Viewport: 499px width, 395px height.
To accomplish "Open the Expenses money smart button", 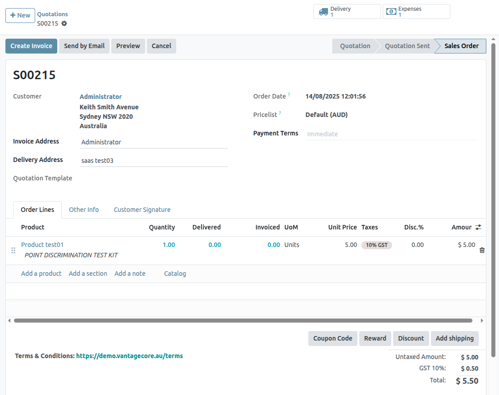I will 416,12.
